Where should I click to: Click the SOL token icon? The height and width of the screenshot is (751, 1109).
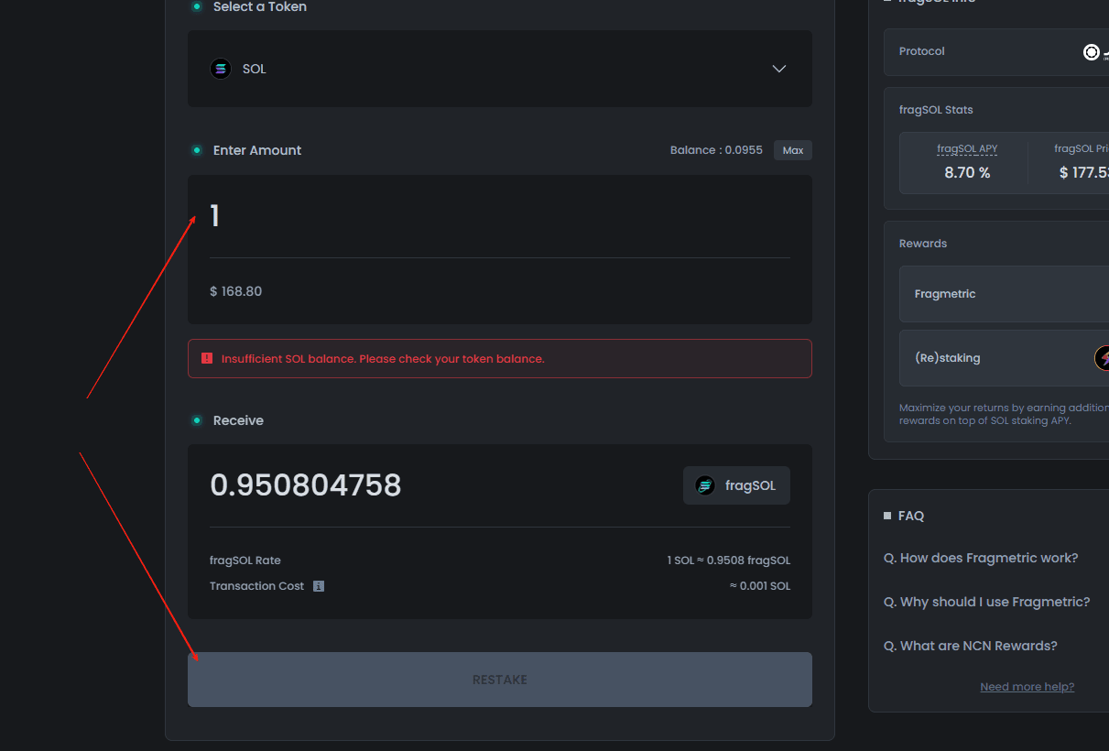[x=220, y=69]
